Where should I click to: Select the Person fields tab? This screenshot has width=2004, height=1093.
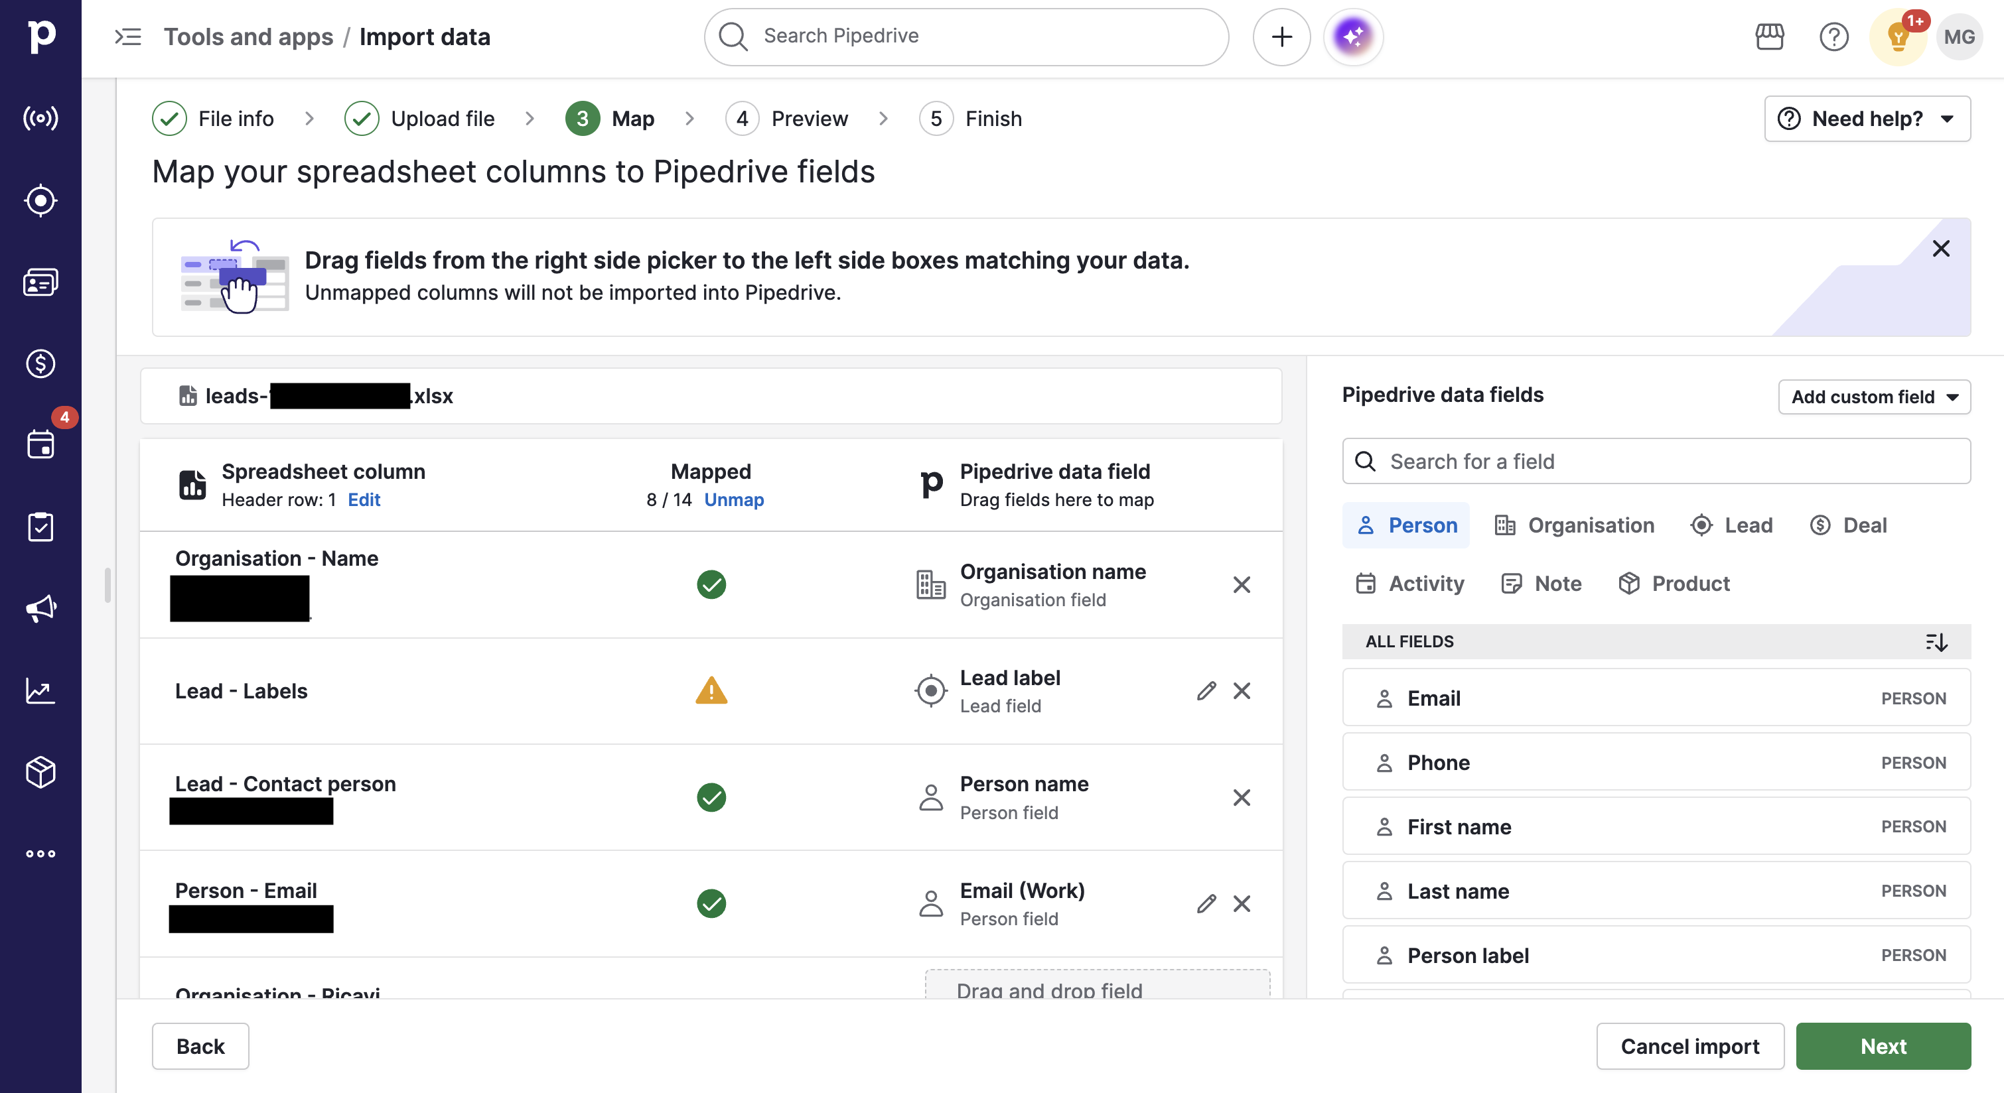[1405, 525]
